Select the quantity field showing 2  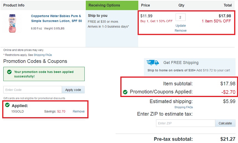point(180,17)
